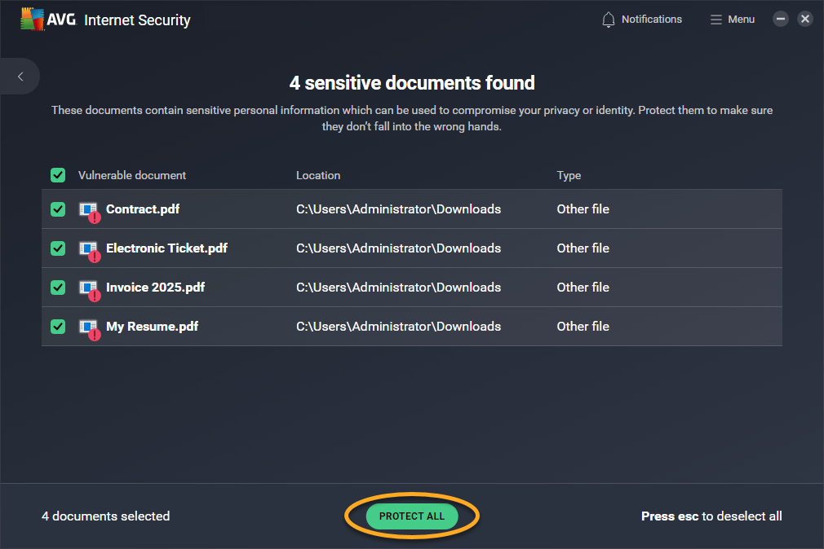Select the My Resume.pdf file name
This screenshot has height=549, width=824.
152,327
